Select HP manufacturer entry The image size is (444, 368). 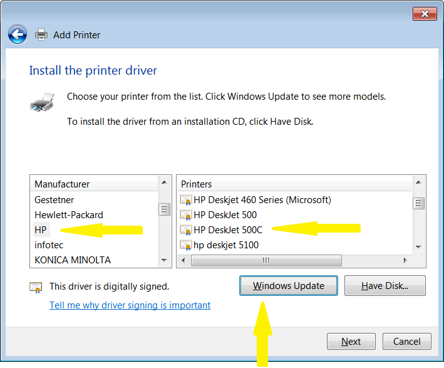coord(41,230)
